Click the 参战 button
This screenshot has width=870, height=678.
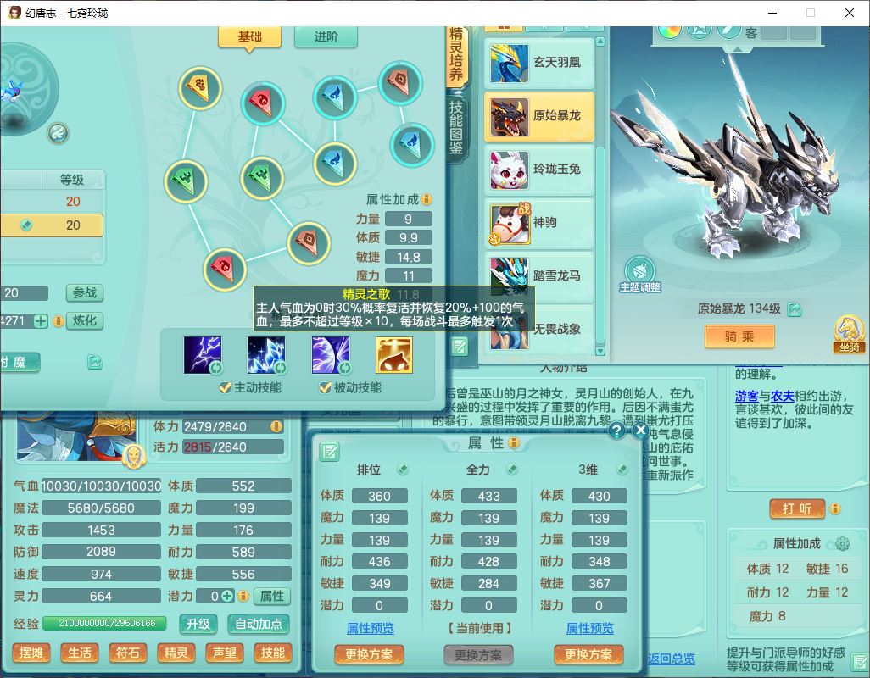point(84,292)
